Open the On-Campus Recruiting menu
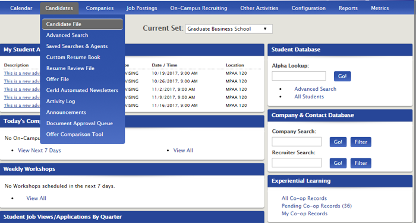Viewport: 416px width, 223px height. [198, 8]
